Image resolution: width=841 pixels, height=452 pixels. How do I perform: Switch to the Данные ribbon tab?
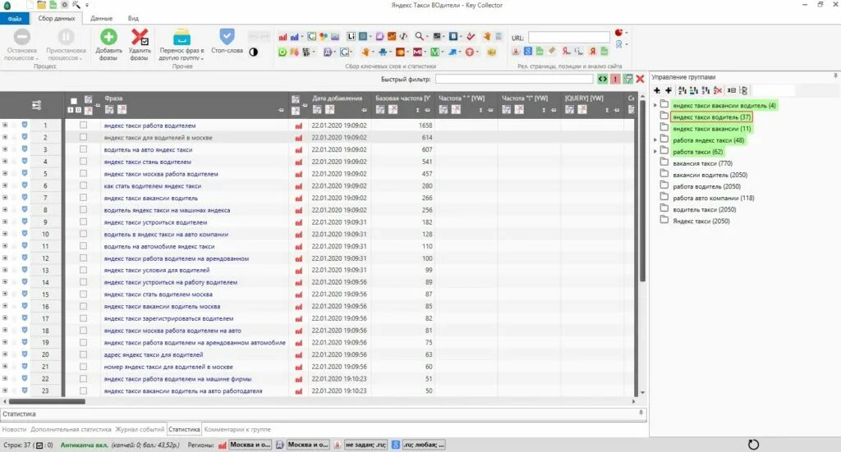coord(101,18)
